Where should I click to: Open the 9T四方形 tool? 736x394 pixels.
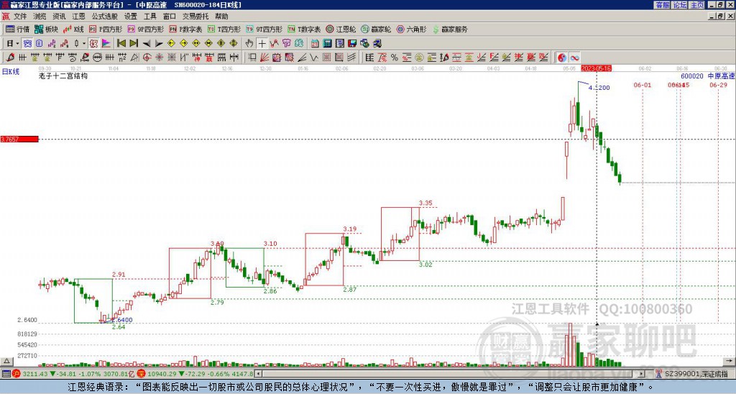point(264,29)
